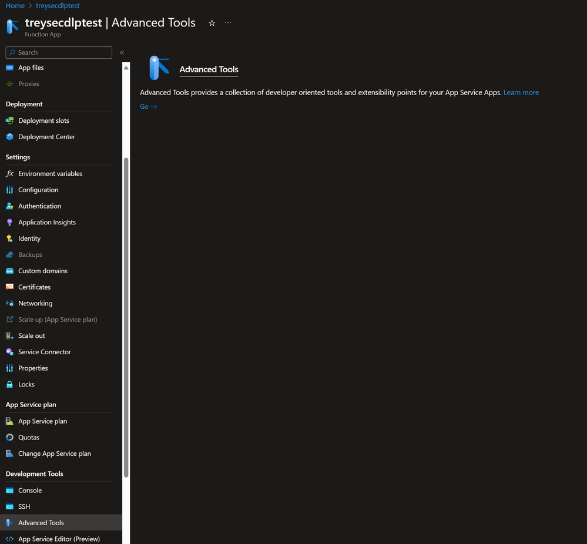Click the Quotas circle icon
The width and height of the screenshot is (587, 544).
coord(10,437)
